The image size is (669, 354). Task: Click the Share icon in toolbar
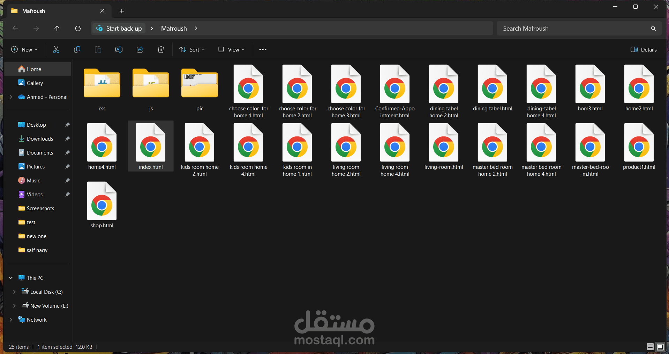[x=140, y=49]
